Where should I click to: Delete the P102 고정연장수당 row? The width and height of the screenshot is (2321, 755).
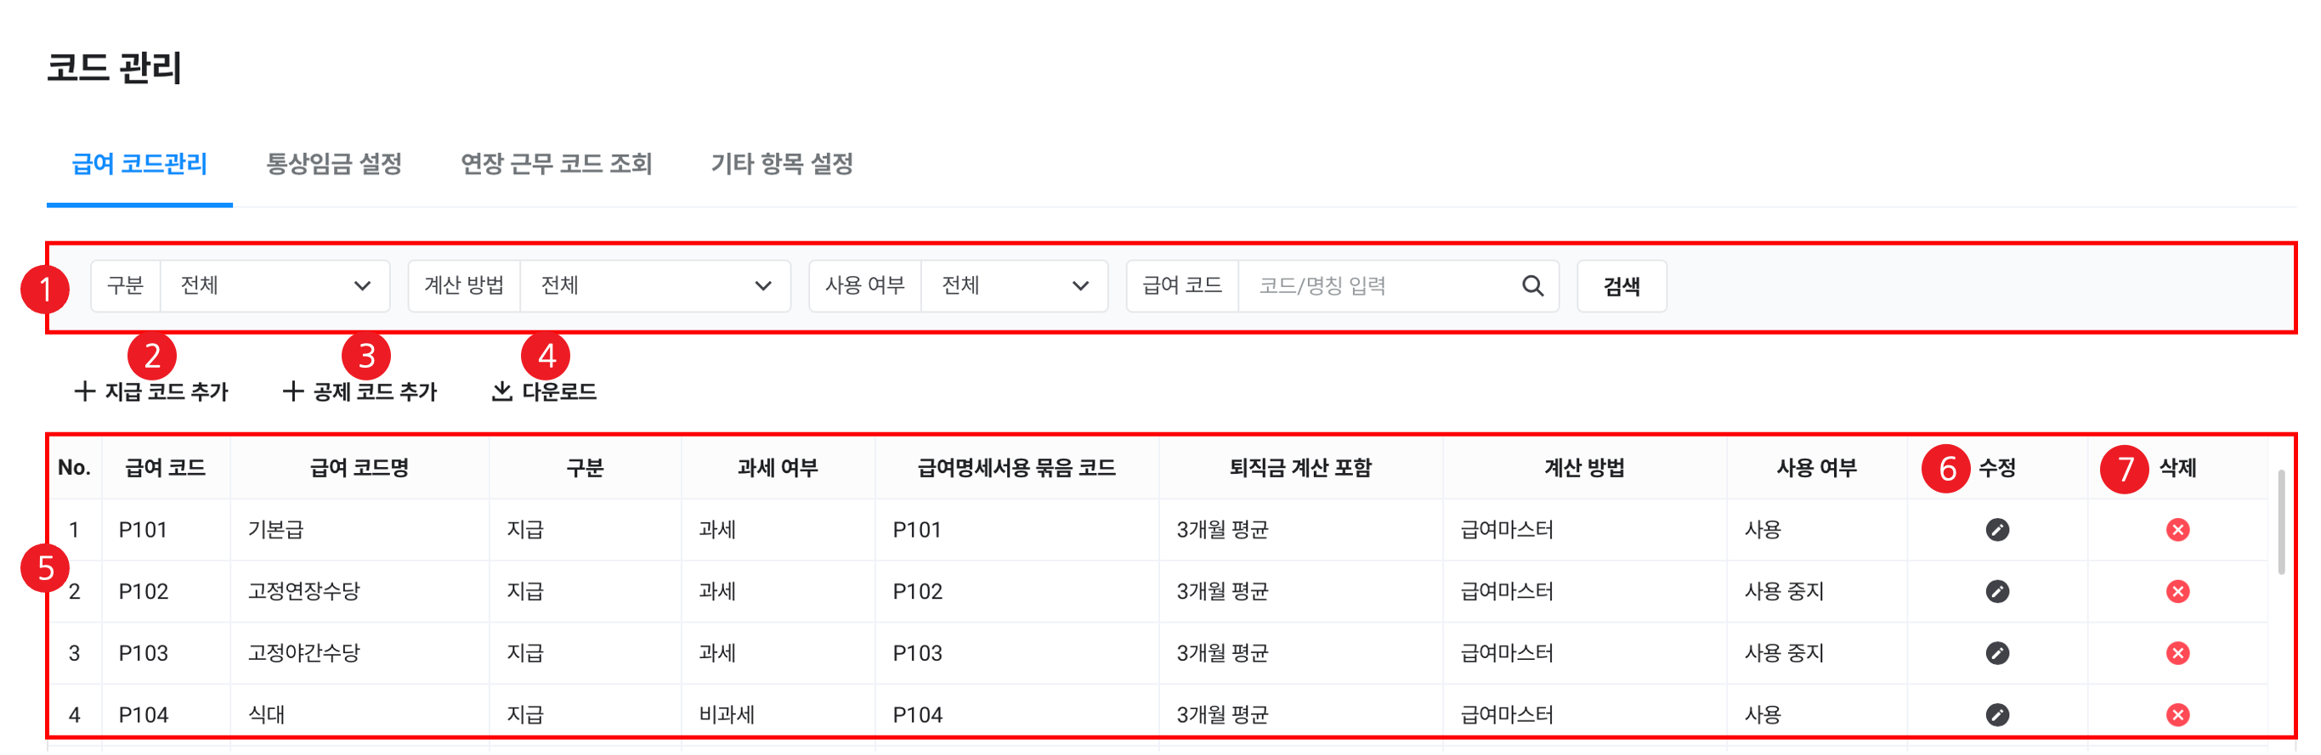(2177, 591)
